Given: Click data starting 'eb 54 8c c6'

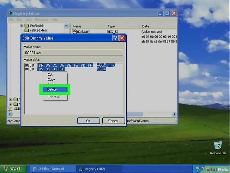Looking at the screenshot, I should click(x=159, y=42).
